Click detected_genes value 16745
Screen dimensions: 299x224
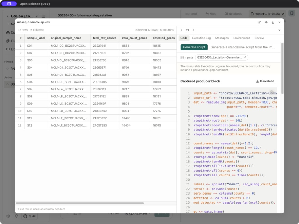click(x=164, y=125)
